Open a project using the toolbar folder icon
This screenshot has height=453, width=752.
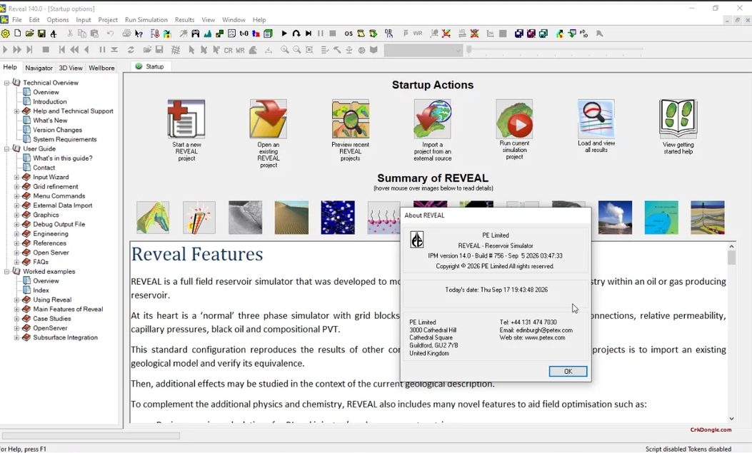[29, 34]
